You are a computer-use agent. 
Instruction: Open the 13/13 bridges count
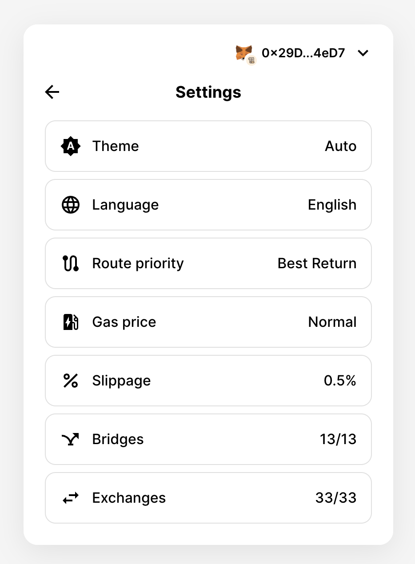338,439
